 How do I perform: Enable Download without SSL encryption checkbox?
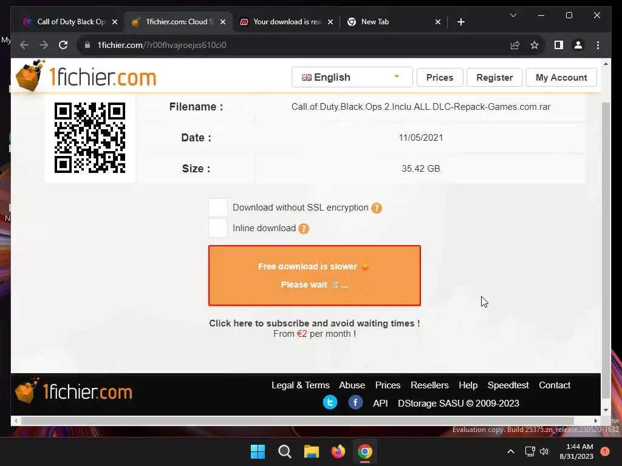point(218,208)
